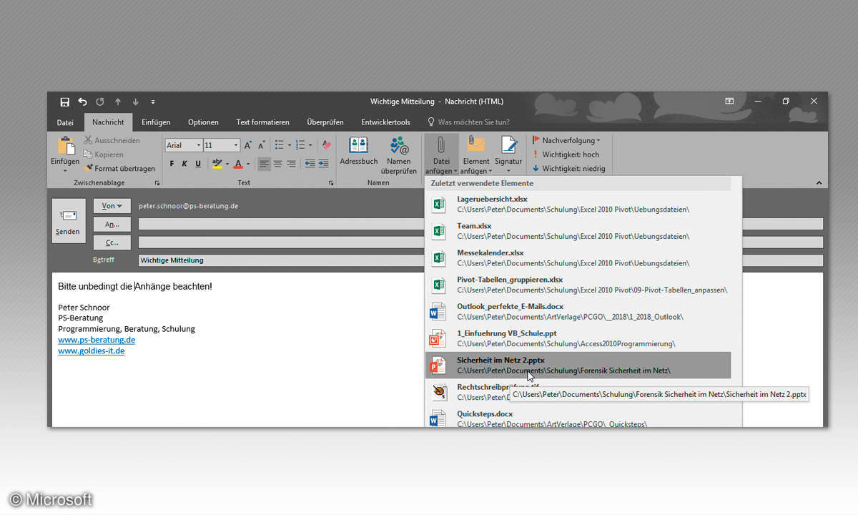
Task: Switch to Text formatieren tab
Action: click(263, 122)
